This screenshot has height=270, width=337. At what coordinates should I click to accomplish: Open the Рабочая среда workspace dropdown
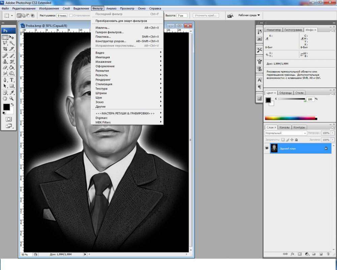pos(249,16)
